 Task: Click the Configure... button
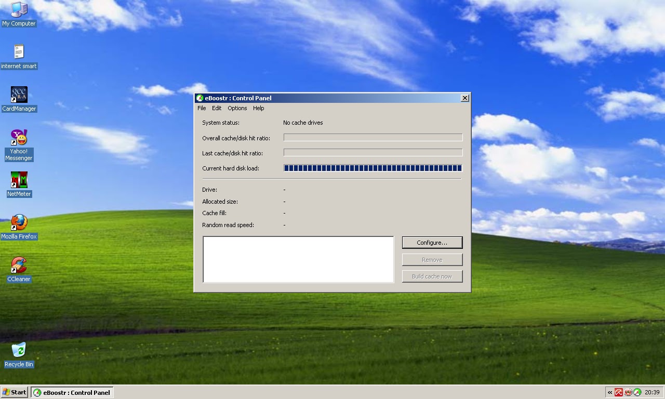(432, 243)
